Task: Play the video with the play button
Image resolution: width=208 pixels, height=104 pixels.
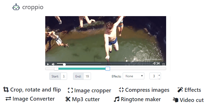Action: pyautogui.click(x=48, y=64)
